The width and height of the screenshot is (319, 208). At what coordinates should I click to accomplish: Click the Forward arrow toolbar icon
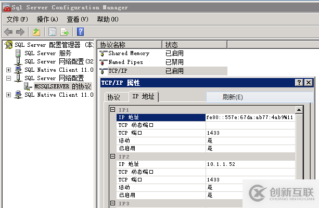pos(20,32)
